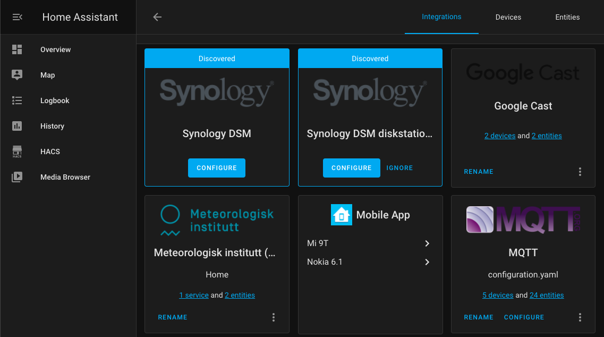Configure the Synology DSM diskstation integration
Viewport: 604px width, 337px height.
pyautogui.click(x=351, y=168)
